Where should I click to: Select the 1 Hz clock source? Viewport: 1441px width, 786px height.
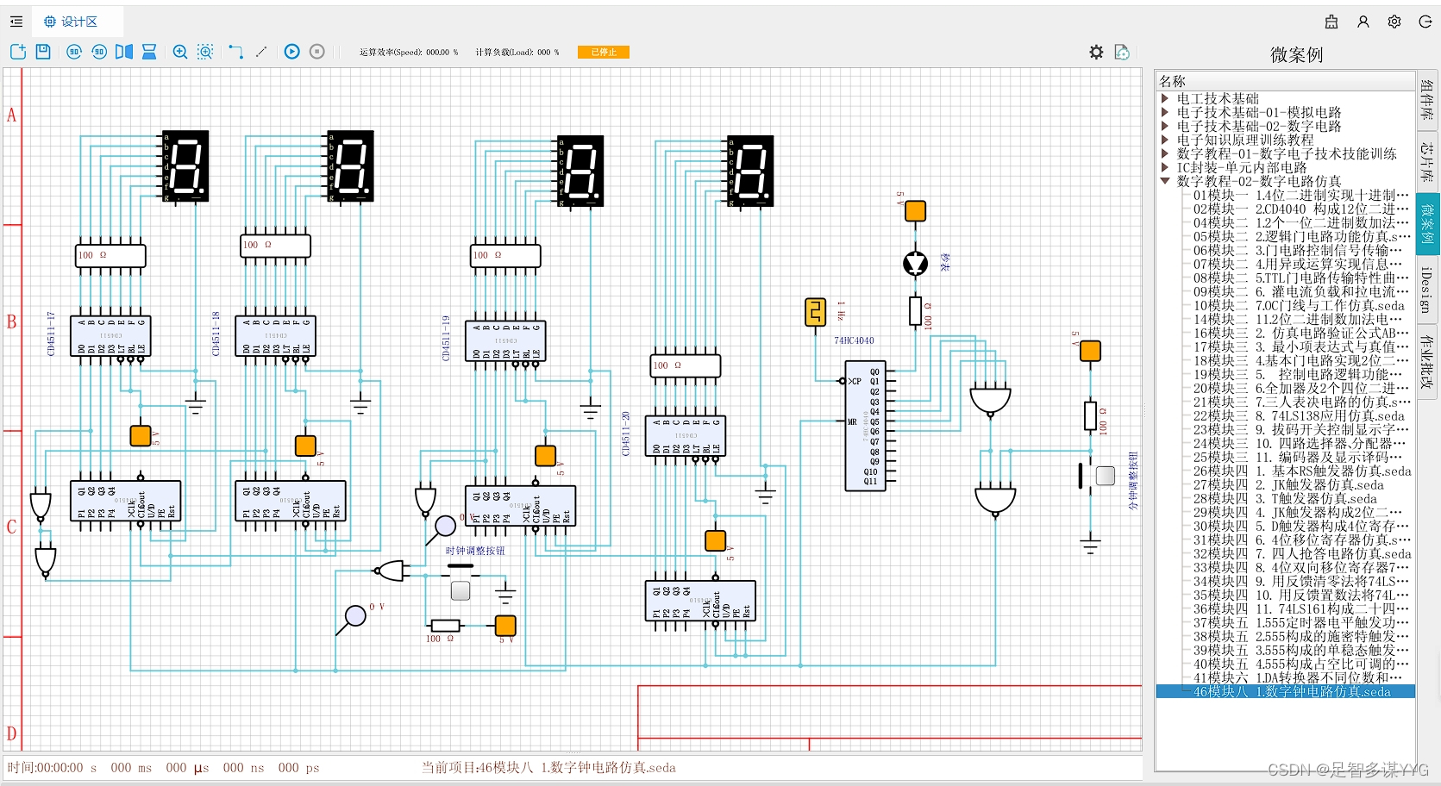(x=815, y=311)
